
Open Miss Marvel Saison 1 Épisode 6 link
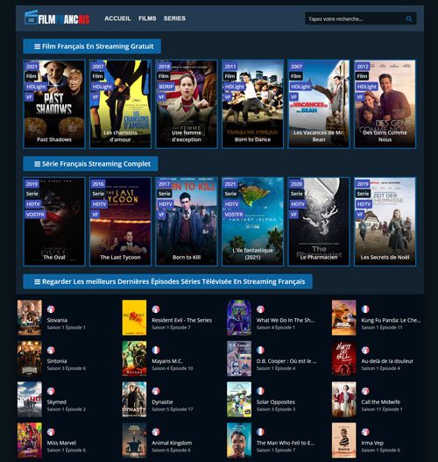coord(67,446)
